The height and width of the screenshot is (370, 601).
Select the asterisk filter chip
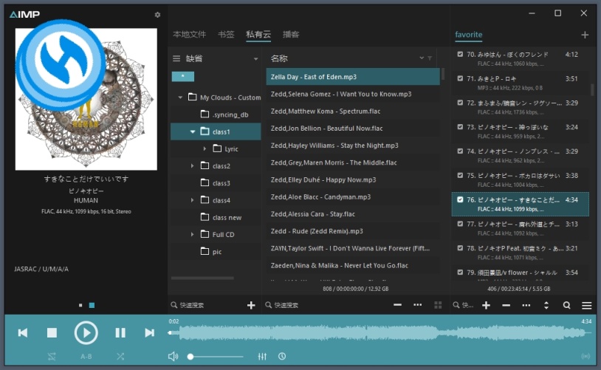coord(183,76)
